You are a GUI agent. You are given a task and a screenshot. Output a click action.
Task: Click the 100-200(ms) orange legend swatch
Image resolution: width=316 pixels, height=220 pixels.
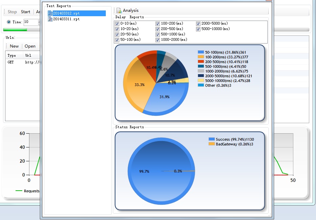(x=201, y=57)
